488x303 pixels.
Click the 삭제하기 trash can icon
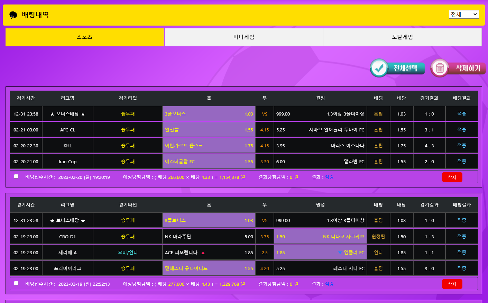[440, 68]
